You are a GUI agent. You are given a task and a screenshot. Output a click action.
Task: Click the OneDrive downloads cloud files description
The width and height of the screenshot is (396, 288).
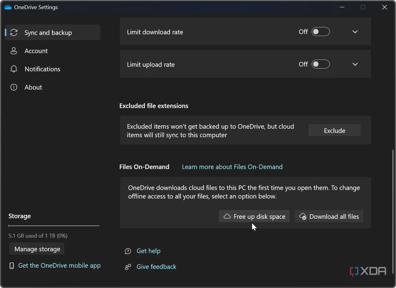244,192
